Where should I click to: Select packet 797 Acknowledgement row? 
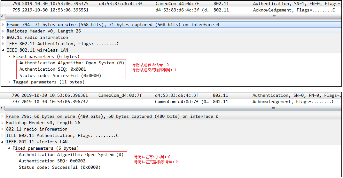click(171, 102)
